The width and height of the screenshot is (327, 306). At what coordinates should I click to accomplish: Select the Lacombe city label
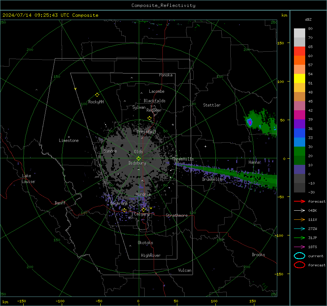tap(157, 91)
